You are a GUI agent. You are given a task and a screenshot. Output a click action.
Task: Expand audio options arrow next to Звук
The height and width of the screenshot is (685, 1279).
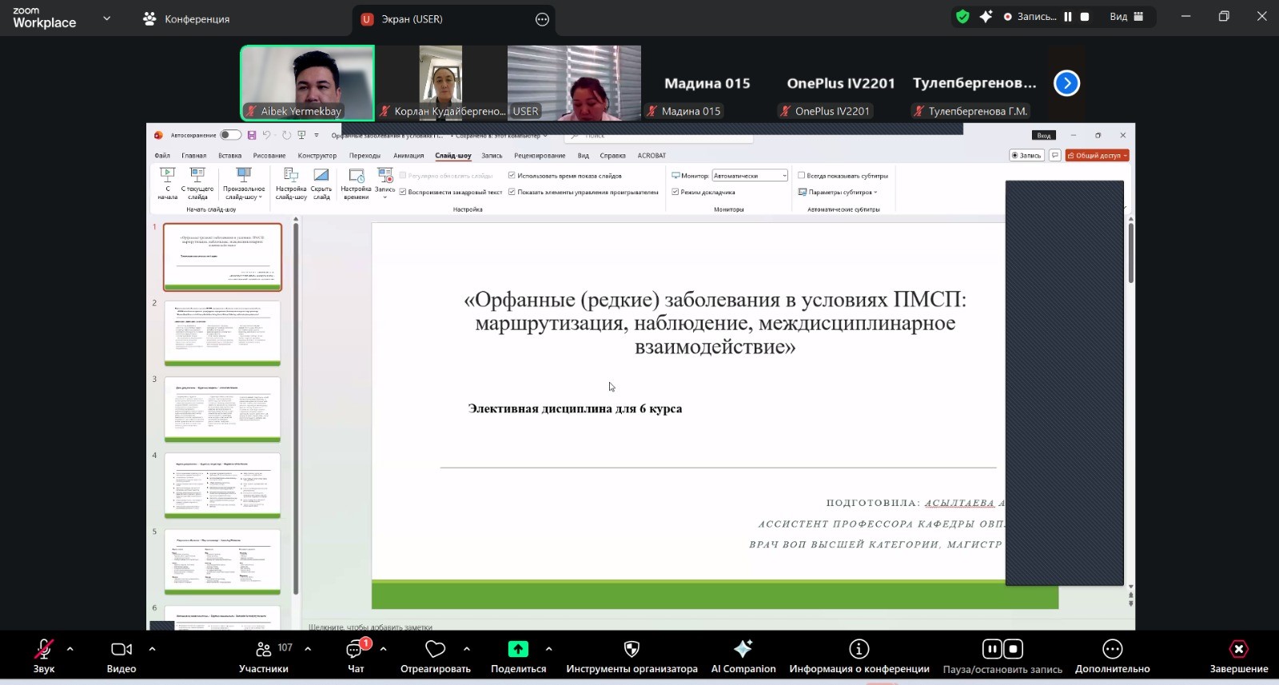[x=70, y=649]
